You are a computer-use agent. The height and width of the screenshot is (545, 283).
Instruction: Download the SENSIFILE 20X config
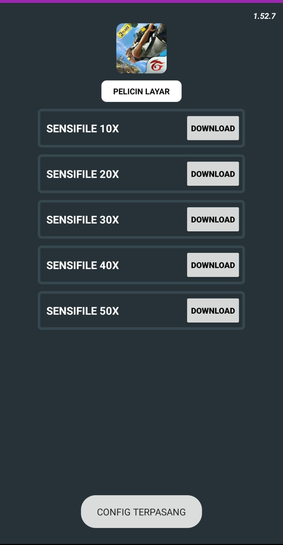(x=213, y=174)
